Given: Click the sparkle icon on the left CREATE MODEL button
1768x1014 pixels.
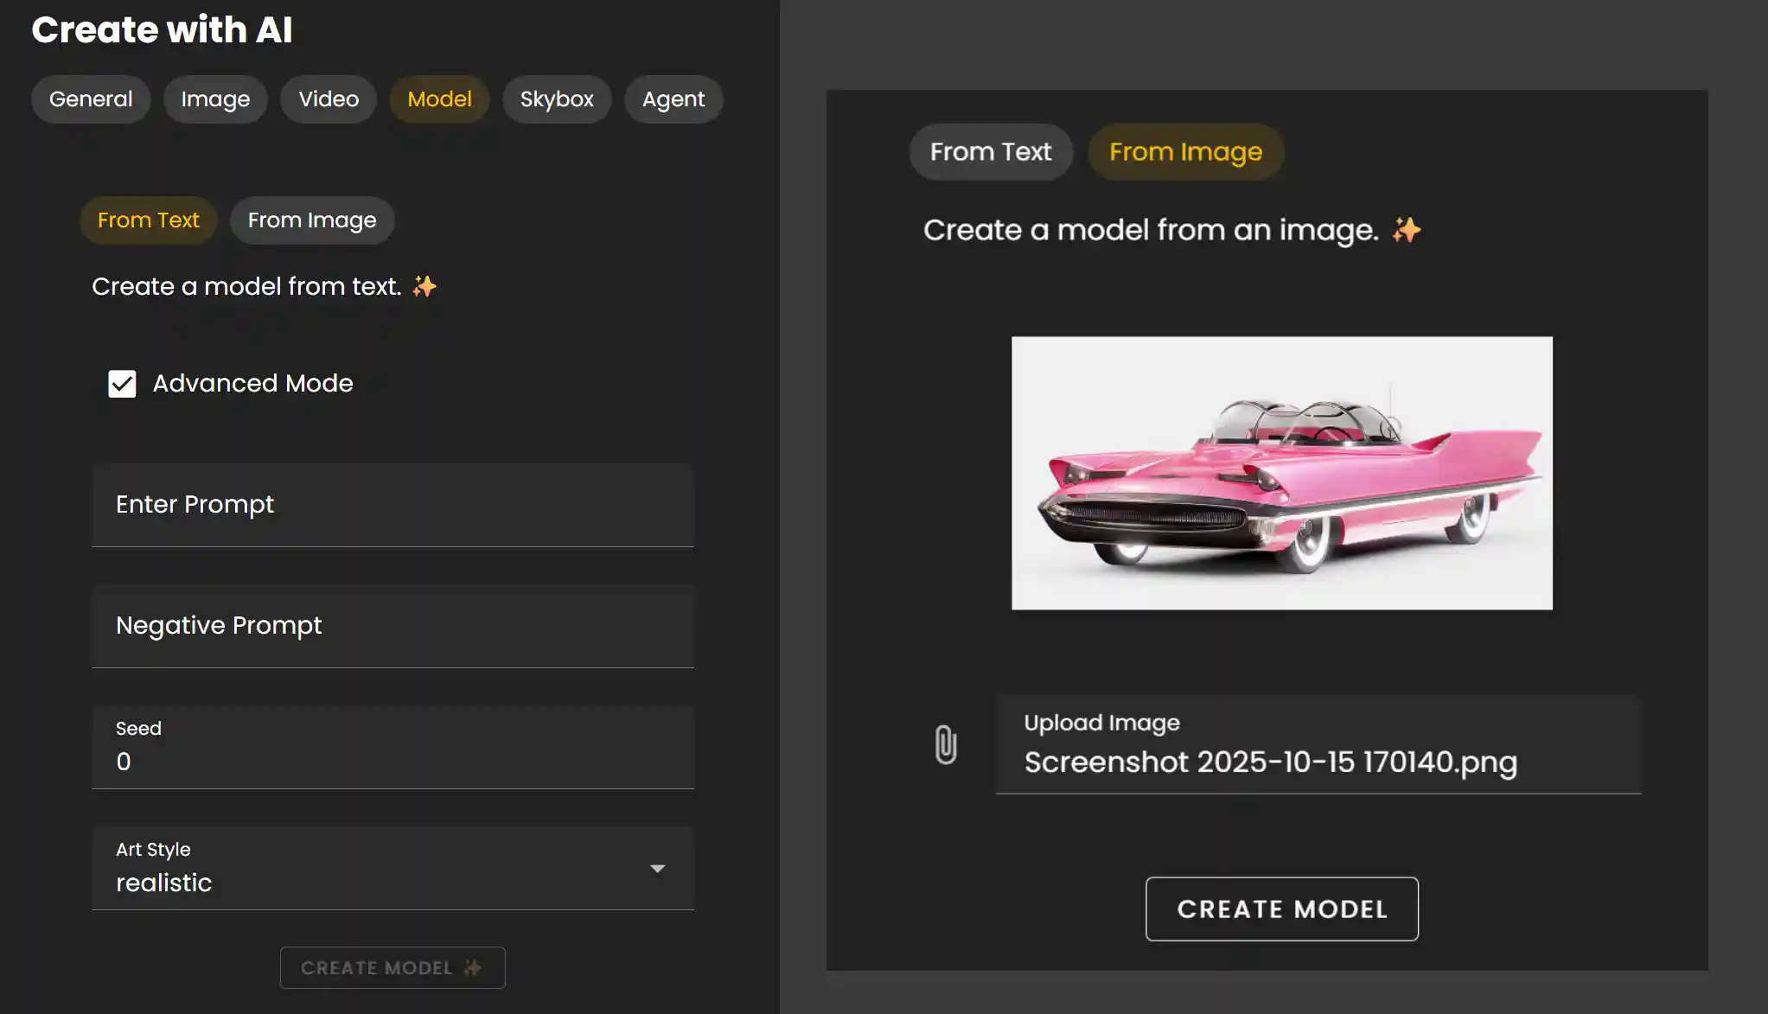Looking at the screenshot, I should point(471,967).
